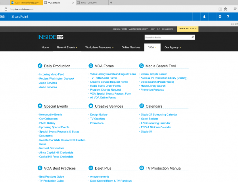Click the VOA Forms section icon

[x=91, y=66]
